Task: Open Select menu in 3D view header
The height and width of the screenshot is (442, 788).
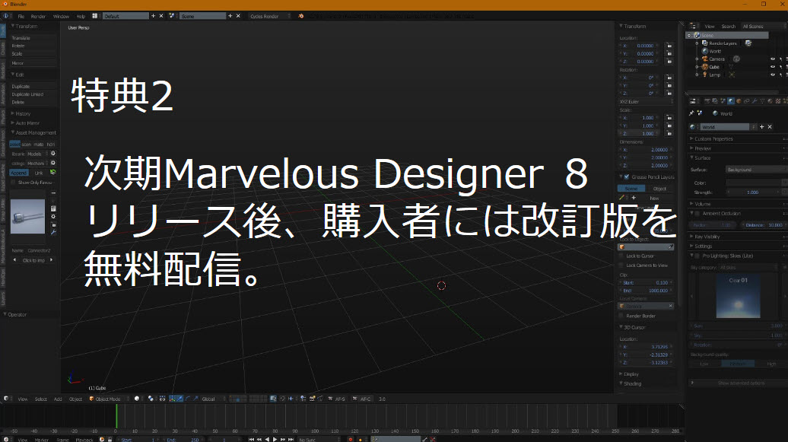Action: click(x=41, y=399)
